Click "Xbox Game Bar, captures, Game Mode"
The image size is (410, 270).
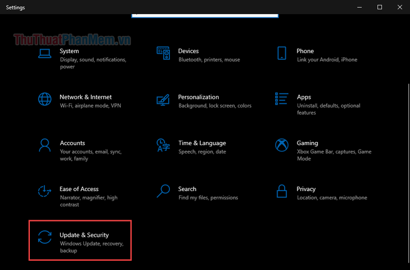(334, 155)
